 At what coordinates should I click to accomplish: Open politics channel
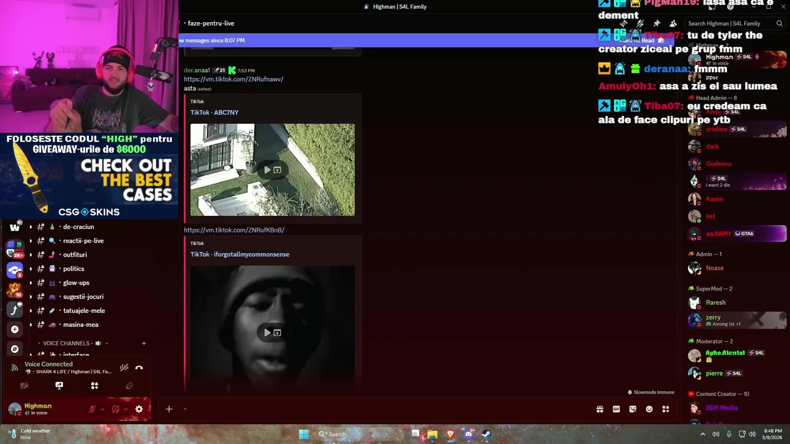click(x=73, y=269)
